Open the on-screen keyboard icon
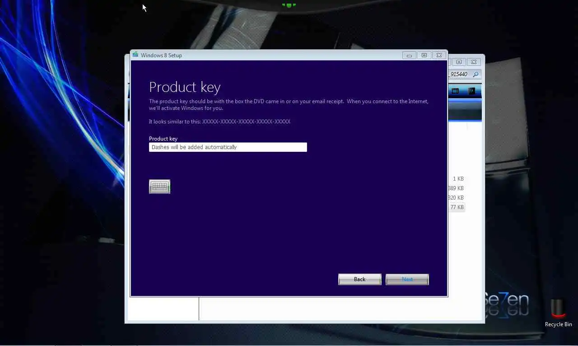 (x=159, y=187)
